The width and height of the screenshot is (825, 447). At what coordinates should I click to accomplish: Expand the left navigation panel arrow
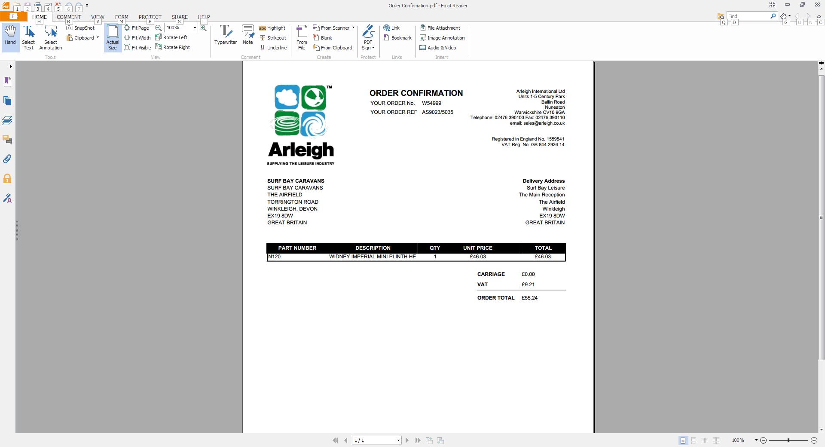click(x=11, y=67)
